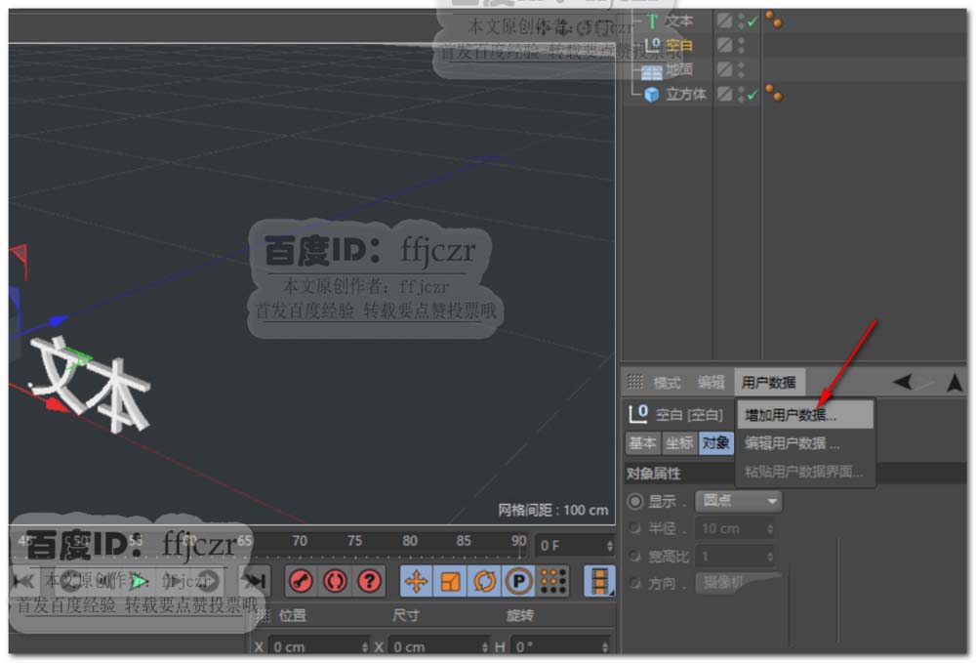This screenshot has height=663, width=976.
Task: Toggle position keyframe recording (move arrows icon)
Action: pyautogui.click(x=416, y=581)
